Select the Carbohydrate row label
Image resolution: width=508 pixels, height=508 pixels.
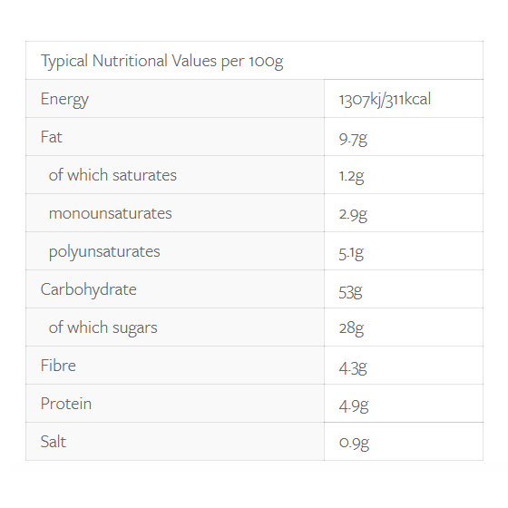pyautogui.click(x=89, y=289)
